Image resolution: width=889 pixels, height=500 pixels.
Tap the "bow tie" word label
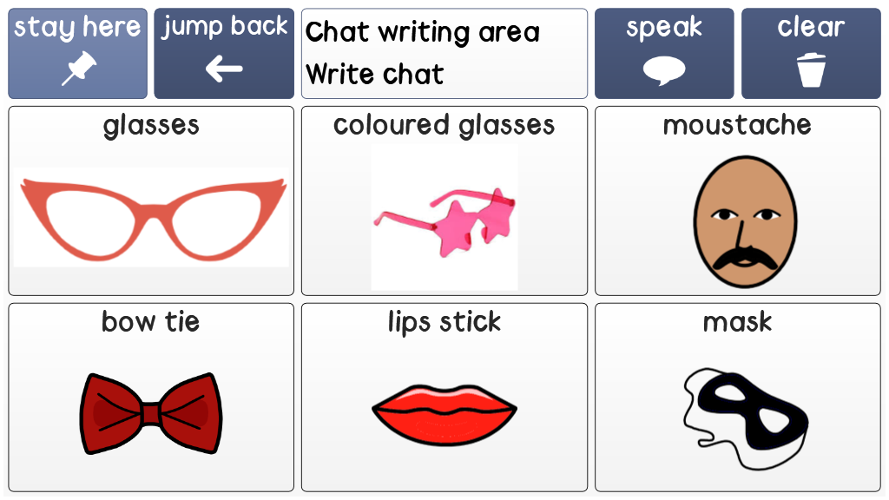[151, 322]
